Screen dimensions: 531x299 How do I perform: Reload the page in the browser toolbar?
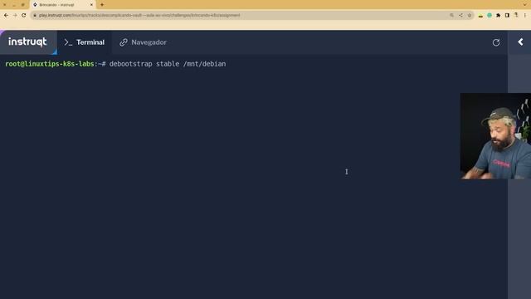pos(24,15)
